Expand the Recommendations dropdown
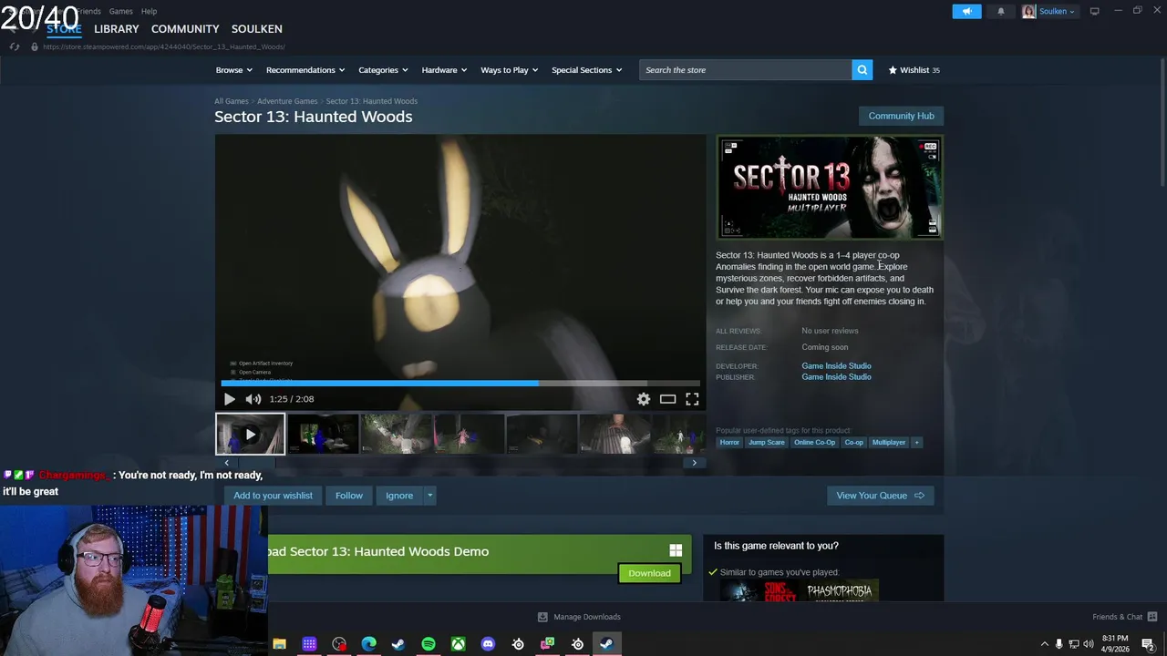The image size is (1167, 656). (x=305, y=70)
